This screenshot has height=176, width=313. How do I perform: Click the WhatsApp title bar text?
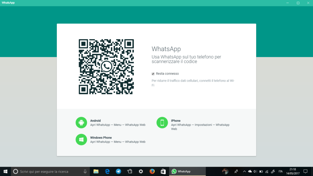[x=8, y=3]
